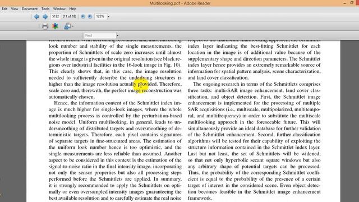The height and width of the screenshot is (202, 359).
Task: Click the zoom in button
Action: pos(90,16)
